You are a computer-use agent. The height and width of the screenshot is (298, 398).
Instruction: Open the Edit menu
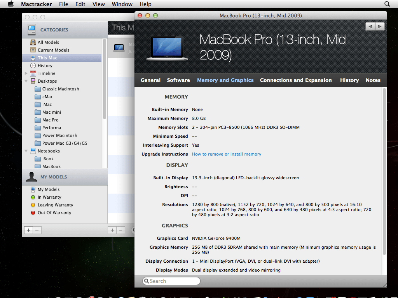80,4
